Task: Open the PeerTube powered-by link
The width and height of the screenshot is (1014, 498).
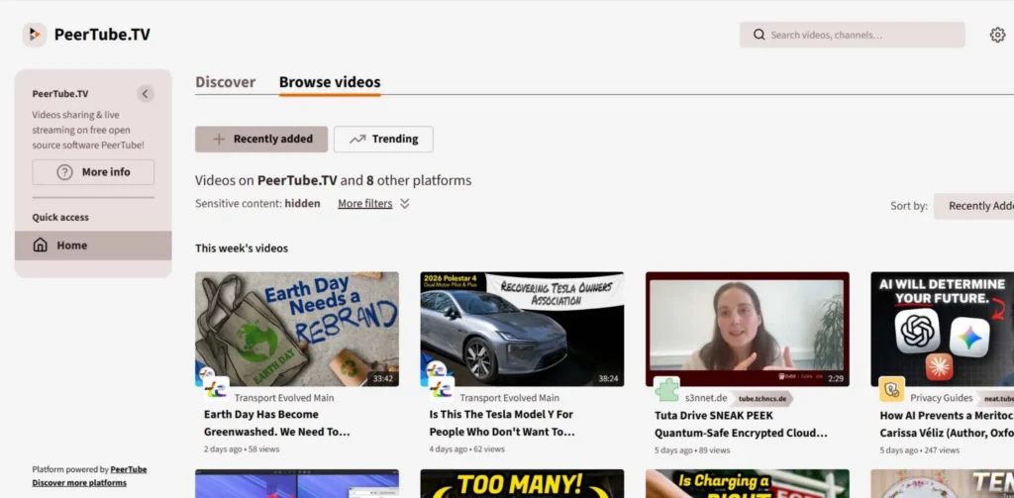Action: (x=129, y=469)
